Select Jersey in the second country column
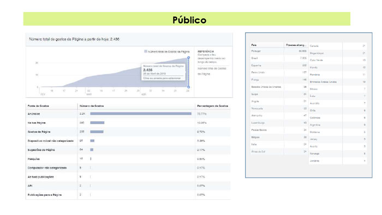 313,139
